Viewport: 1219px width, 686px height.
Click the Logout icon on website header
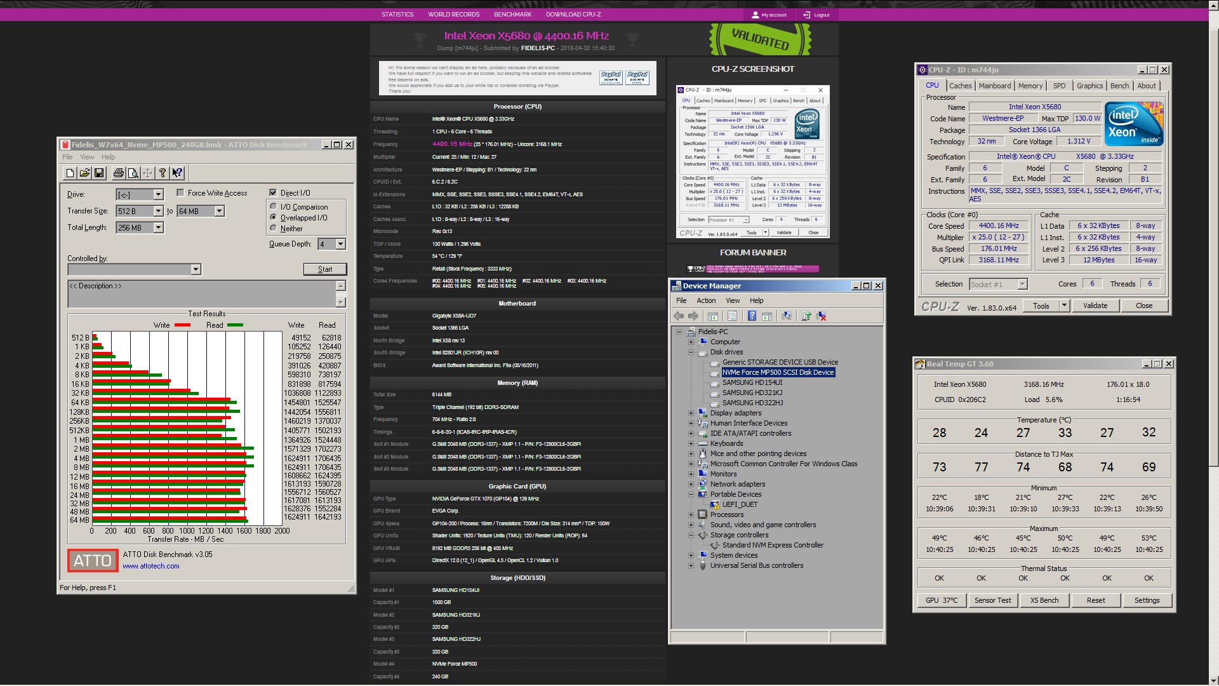point(806,15)
